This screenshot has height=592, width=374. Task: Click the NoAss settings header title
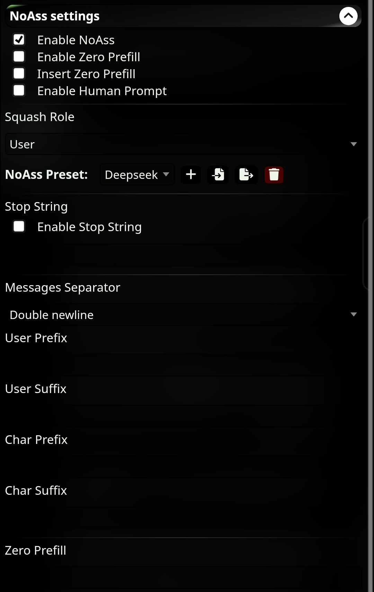coord(55,16)
